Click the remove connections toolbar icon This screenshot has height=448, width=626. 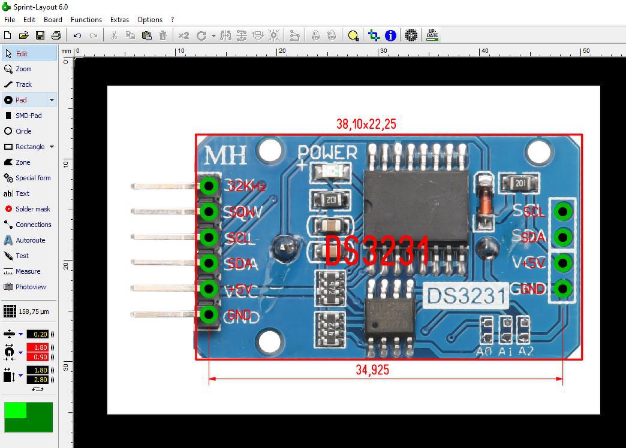click(x=294, y=35)
